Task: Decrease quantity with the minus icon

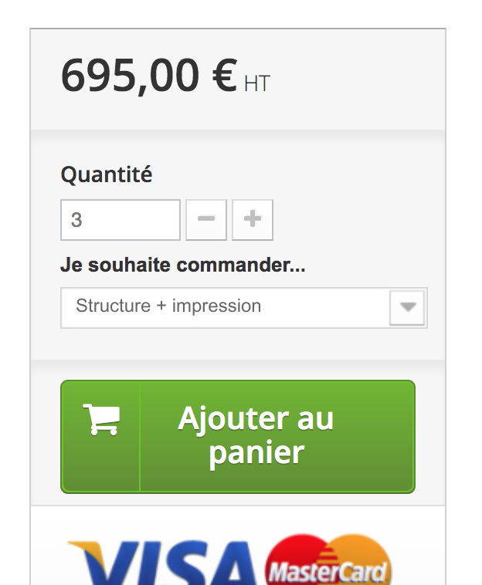Action: pyautogui.click(x=206, y=220)
